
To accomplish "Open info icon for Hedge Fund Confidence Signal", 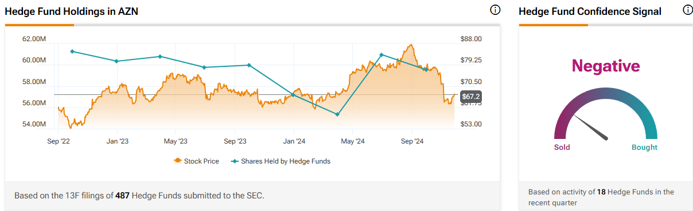I will tap(687, 10).
